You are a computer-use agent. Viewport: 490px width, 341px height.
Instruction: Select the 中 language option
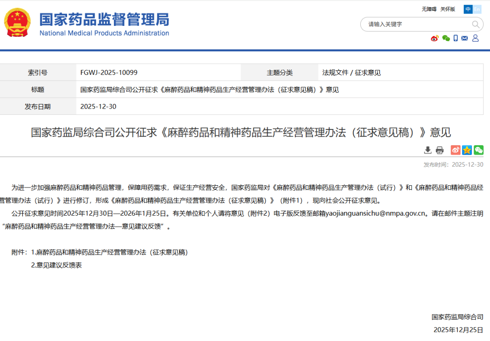[x=467, y=9]
